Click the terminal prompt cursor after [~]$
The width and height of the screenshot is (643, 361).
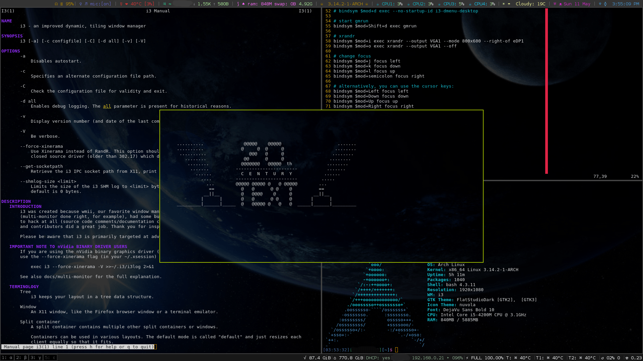pos(397,350)
